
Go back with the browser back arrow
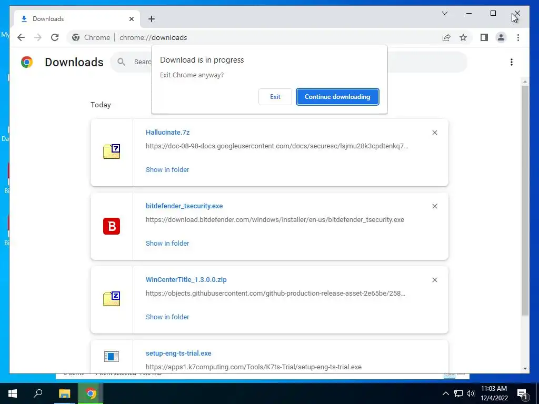point(21,37)
